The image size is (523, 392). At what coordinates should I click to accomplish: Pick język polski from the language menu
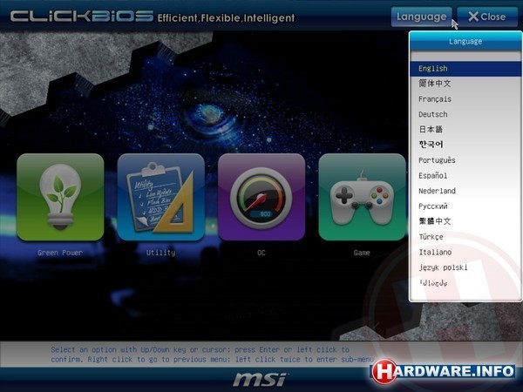coord(465,267)
